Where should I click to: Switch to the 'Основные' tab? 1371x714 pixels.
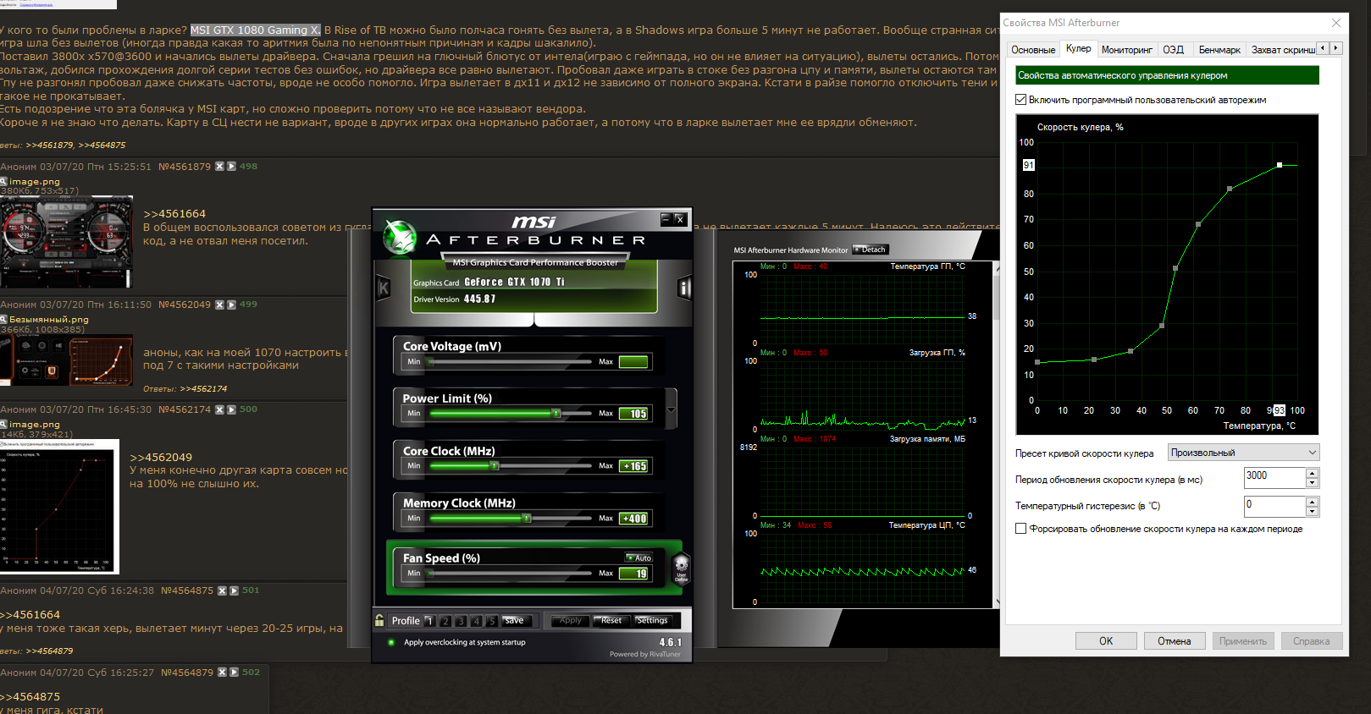click(1033, 50)
